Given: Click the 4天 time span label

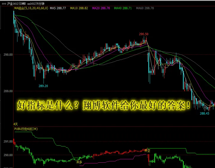Looking at the screenshot, I should point(16,124).
